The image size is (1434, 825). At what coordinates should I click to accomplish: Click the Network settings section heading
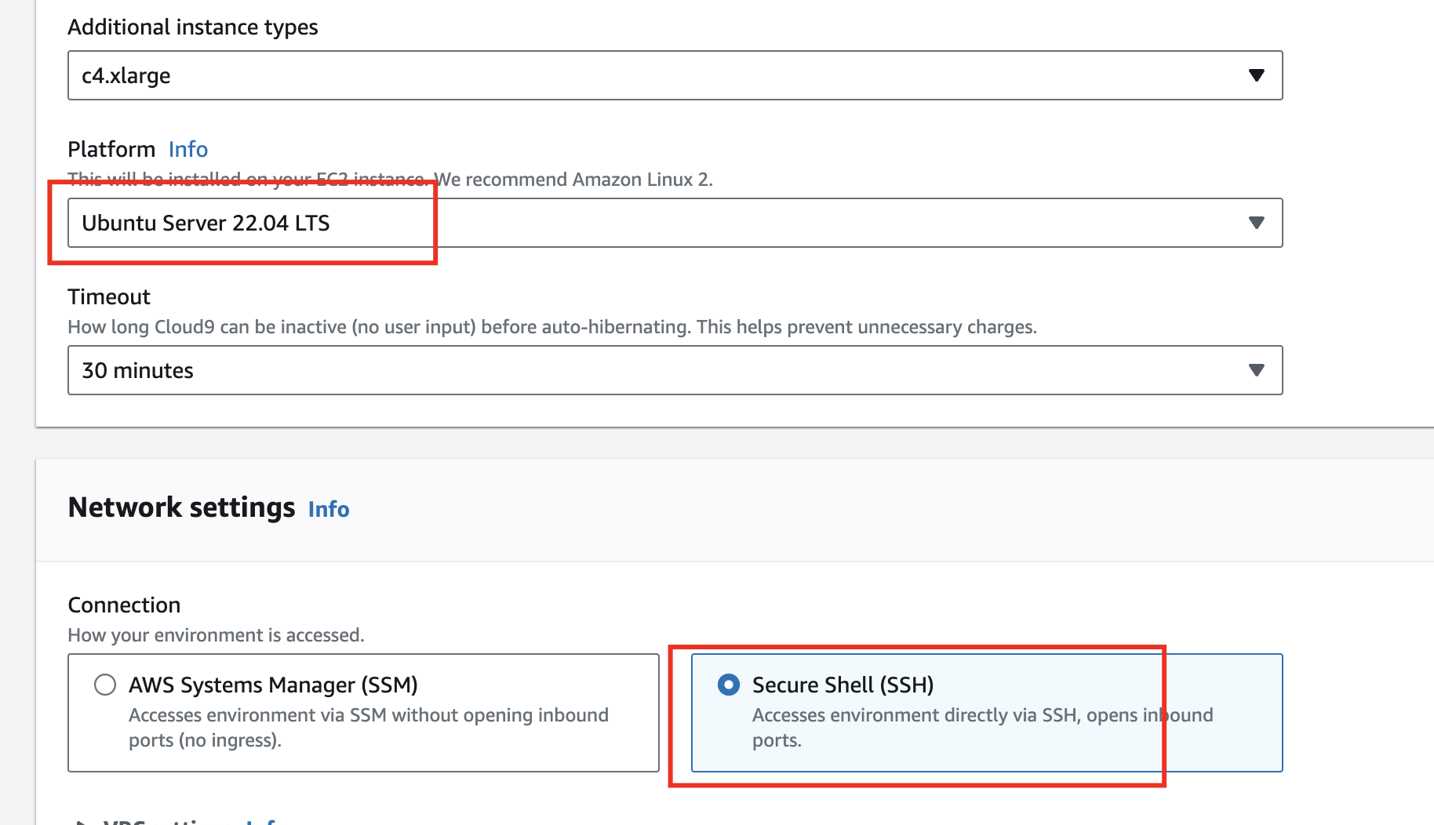pyautogui.click(x=181, y=507)
